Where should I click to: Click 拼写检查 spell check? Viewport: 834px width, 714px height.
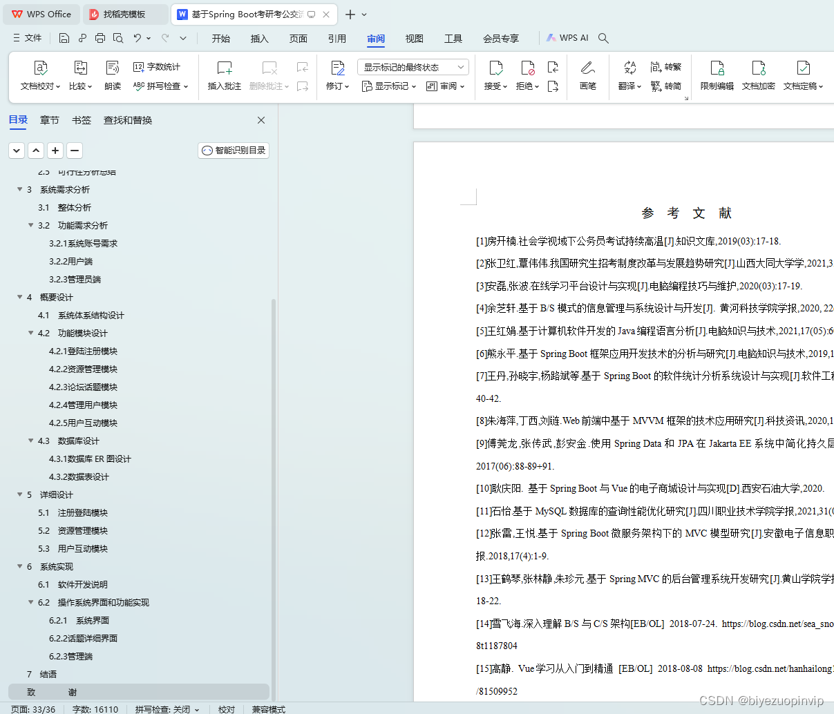160,86
